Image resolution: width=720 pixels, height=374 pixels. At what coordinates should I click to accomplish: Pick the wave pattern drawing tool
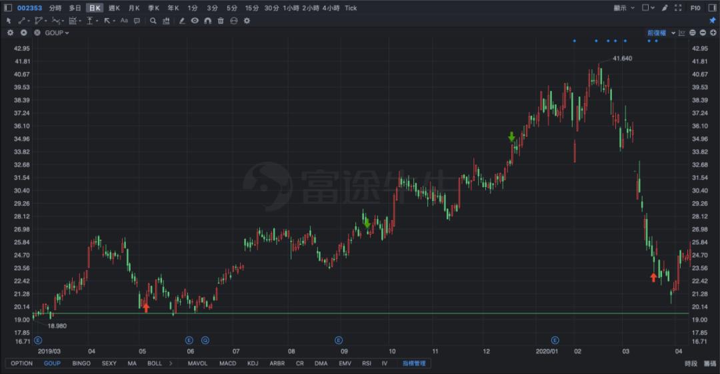[x=57, y=21]
